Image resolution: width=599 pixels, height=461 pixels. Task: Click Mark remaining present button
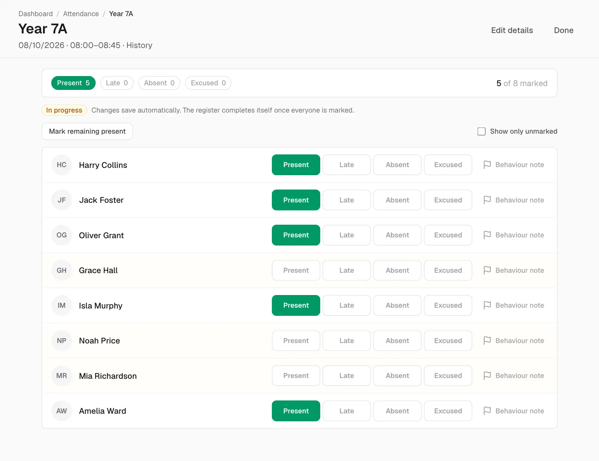tap(87, 131)
